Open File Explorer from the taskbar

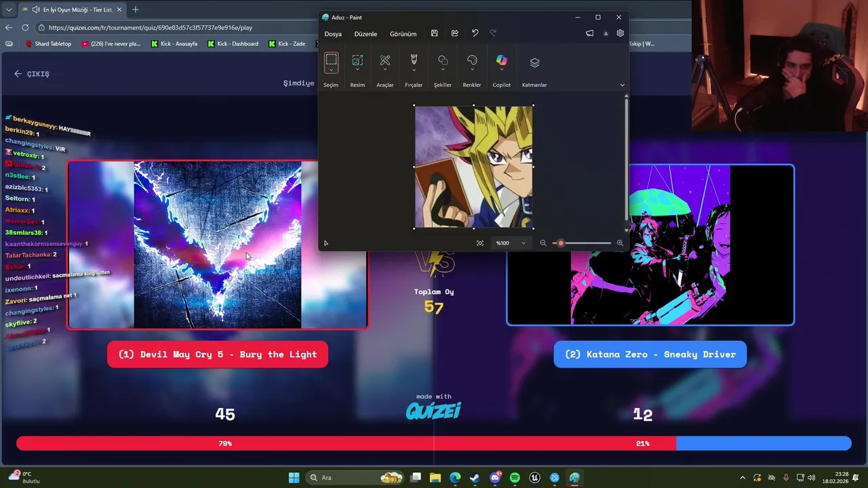click(x=435, y=478)
